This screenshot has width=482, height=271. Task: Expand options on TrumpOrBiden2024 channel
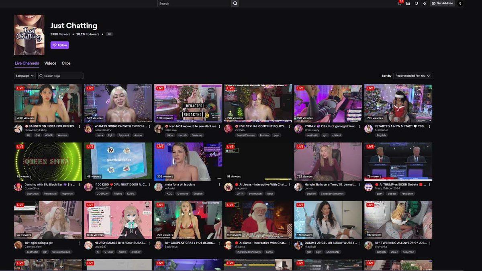pyautogui.click(x=430, y=184)
